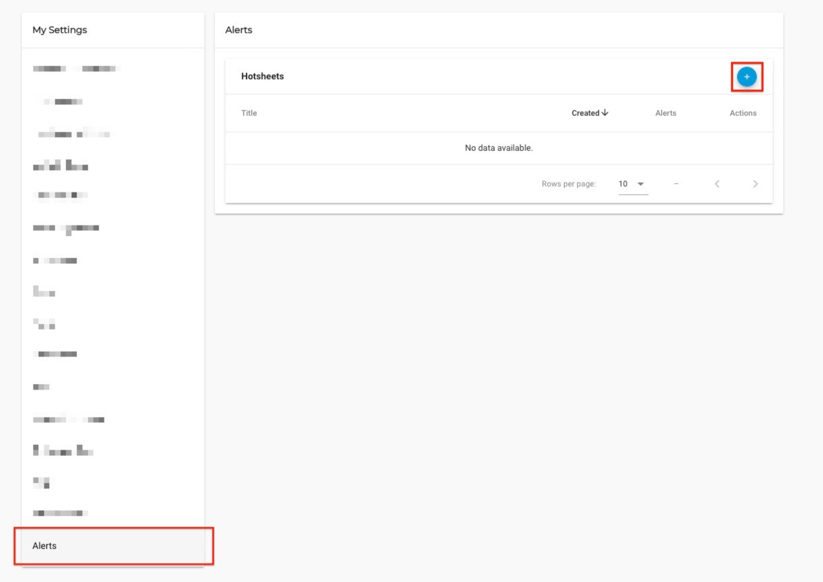823x582 pixels.
Task: Sort the table by Created column header
Action: click(585, 113)
